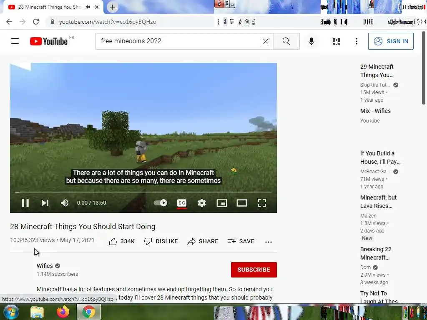View site info padlock icon
This screenshot has height=320, width=427.
click(52, 22)
